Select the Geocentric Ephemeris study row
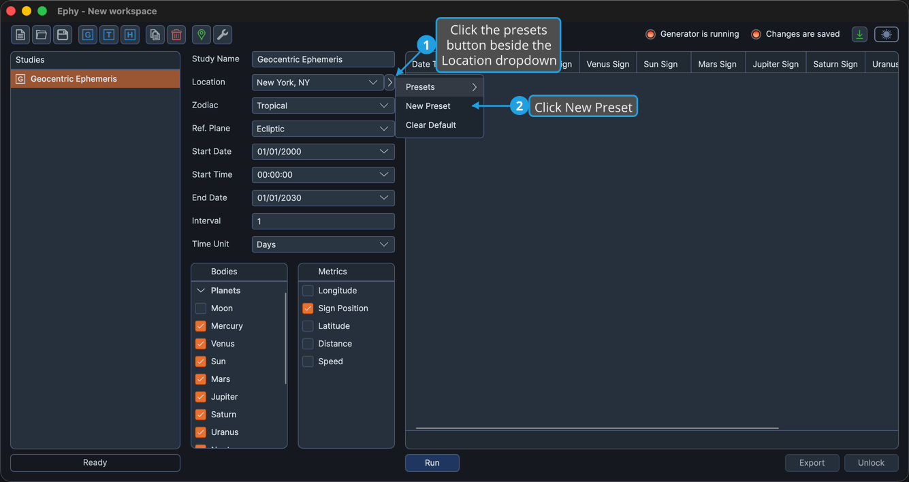Screen dimensions: 909x482 point(95,79)
